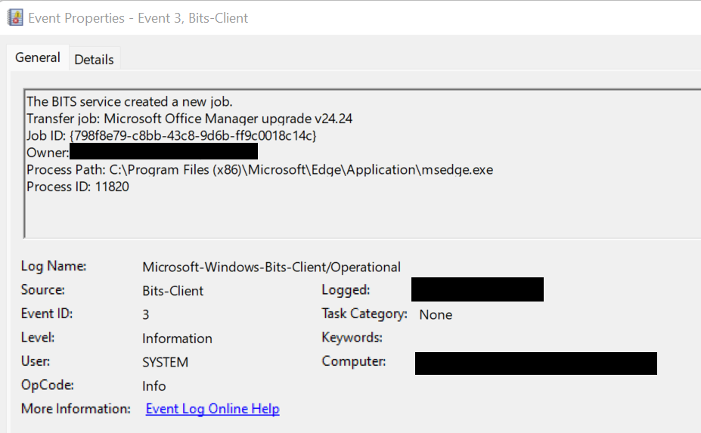Image resolution: width=701 pixels, height=433 pixels.
Task: Select the text 'The BITS service created a new job.'
Action: [x=129, y=102]
